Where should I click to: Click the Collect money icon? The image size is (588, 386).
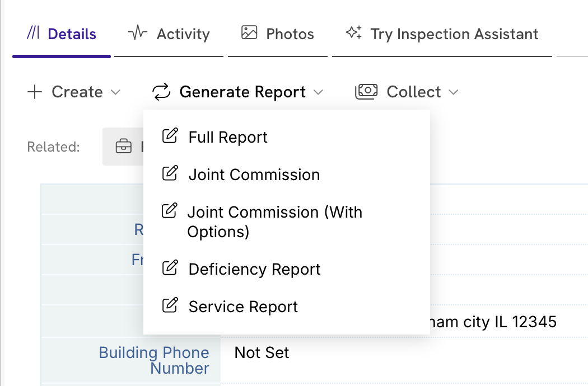pyautogui.click(x=366, y=92)
